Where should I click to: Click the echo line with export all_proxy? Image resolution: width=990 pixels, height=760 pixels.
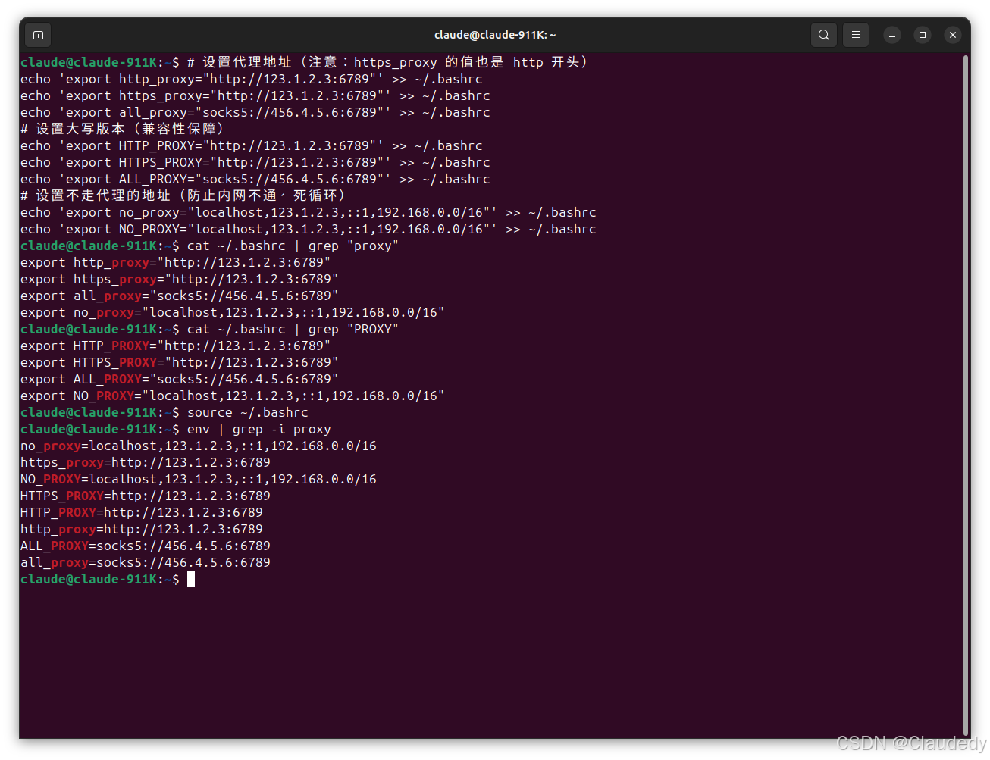[255, 112]
